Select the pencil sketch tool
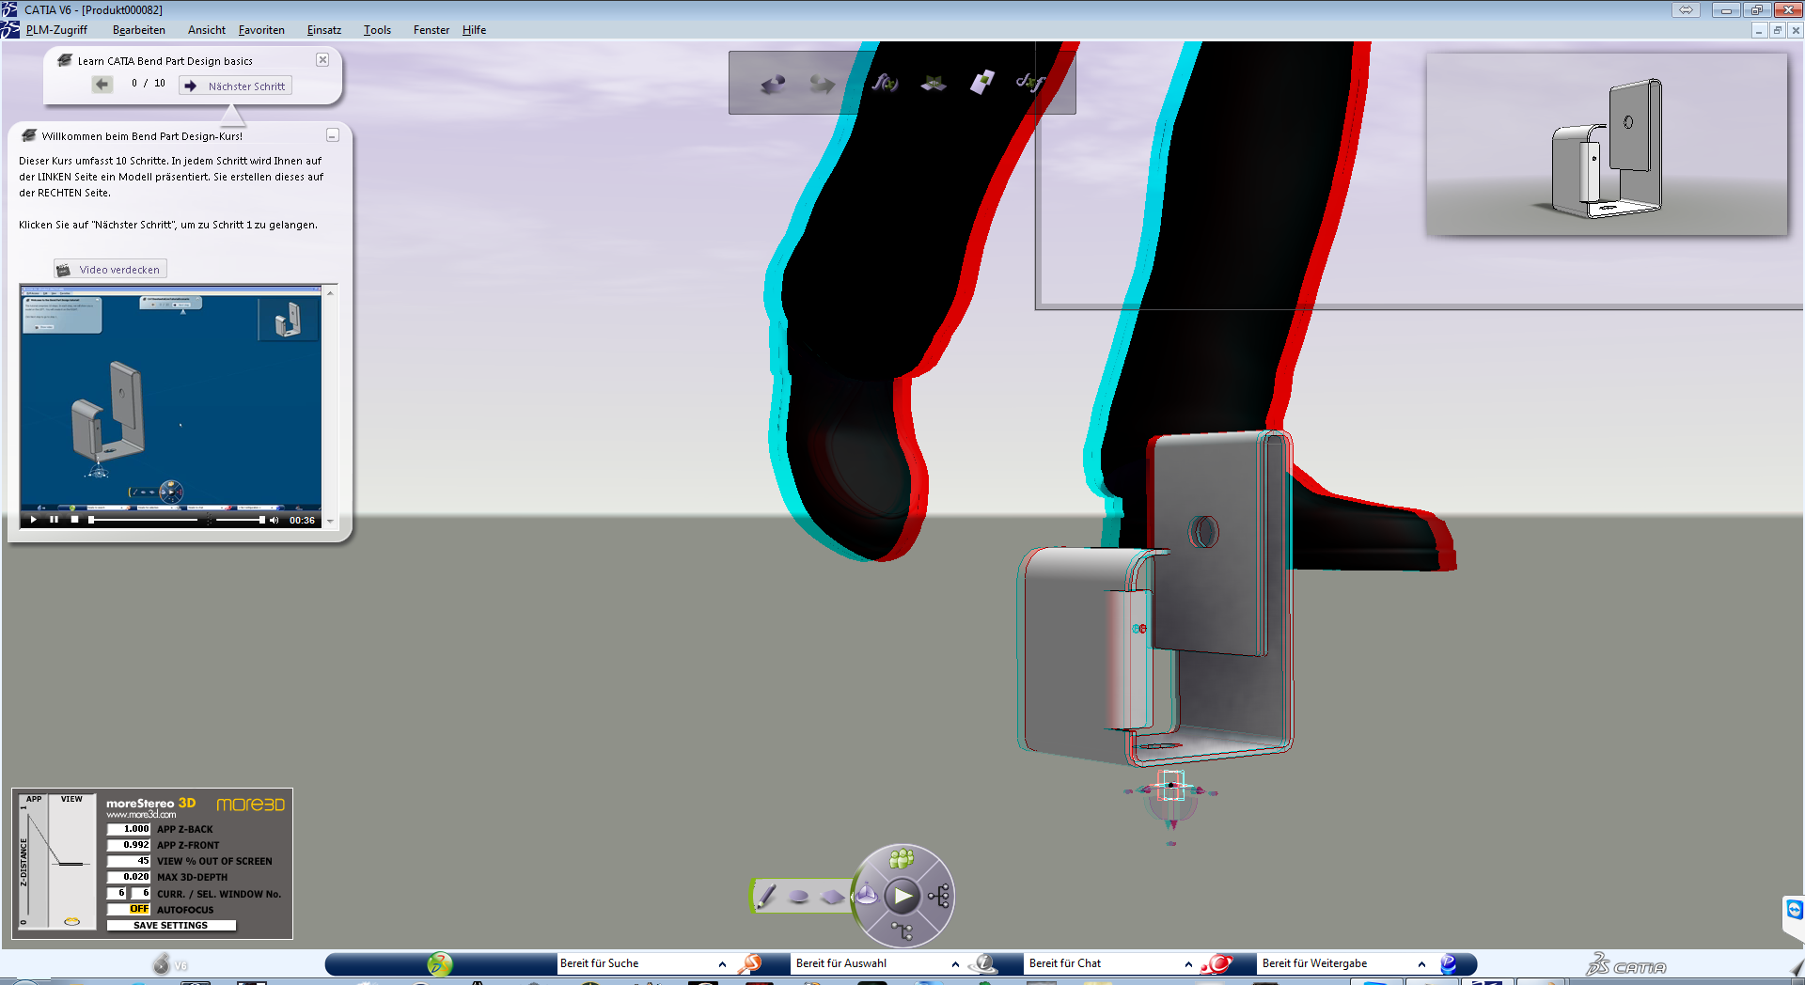 [765, 896]
